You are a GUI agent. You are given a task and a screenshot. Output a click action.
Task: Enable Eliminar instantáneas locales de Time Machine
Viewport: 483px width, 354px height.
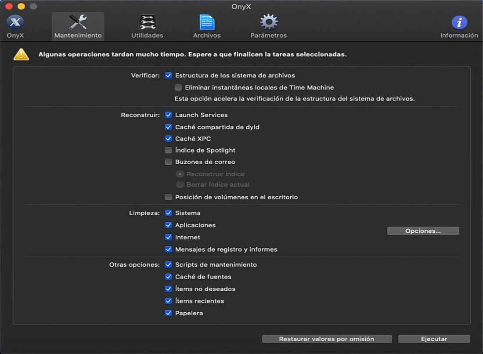[178, 87]
